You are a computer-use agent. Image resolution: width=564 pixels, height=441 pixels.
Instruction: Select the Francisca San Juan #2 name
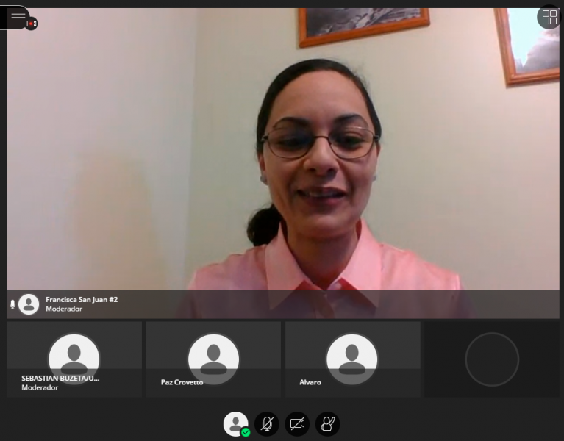82,299
